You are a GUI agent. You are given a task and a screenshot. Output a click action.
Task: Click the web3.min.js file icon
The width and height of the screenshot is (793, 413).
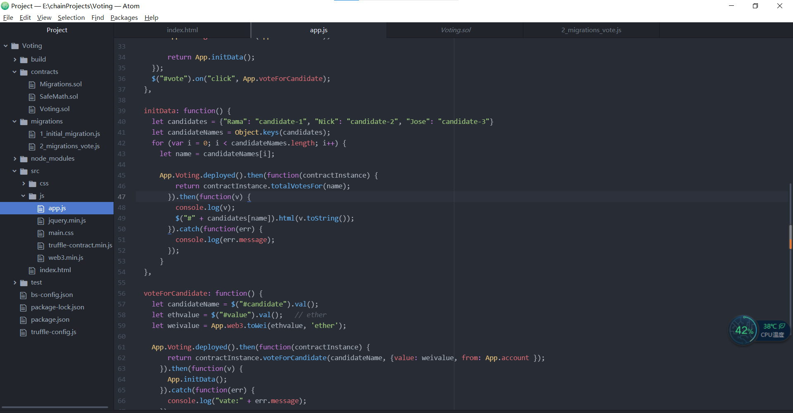[41, 258]
